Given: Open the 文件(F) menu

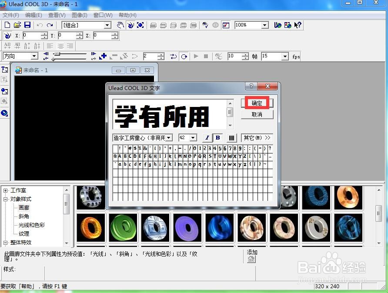Looking at the screenshot, I should pyautogui.click(x=10, y=15).
